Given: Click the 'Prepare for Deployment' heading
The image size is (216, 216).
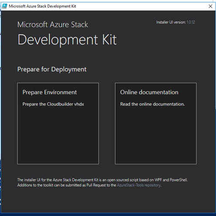Looking at the screenshot, I should click(52, 69).
